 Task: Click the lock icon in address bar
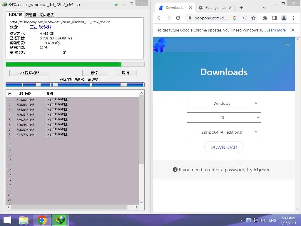[x=190, y=18]
